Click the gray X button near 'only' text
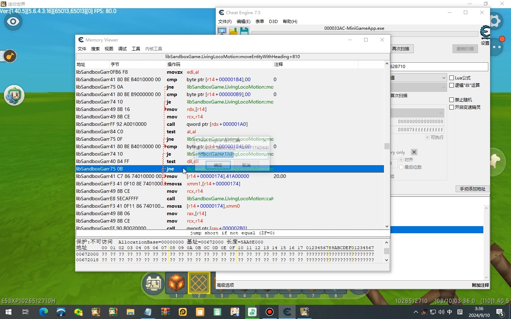Image resolution: width=511 pixels, height=319 pixels. tap(414, 152)
